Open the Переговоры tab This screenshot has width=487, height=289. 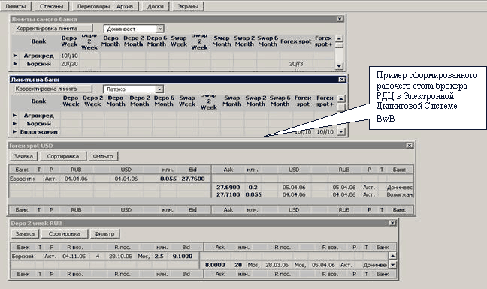pos(93,6)
